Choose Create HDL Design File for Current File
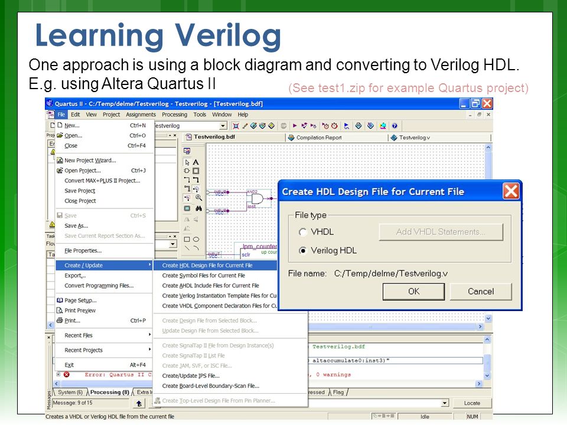 pyautogui.click(x=216, y=265)
